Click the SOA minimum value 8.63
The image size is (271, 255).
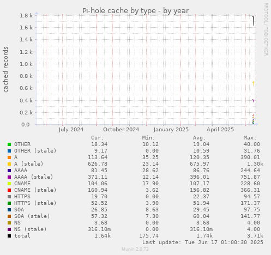[152, 210]
